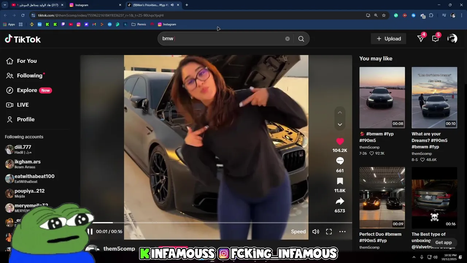Click the Upload button
Image resolution: width=467 pixels, height=263 pixels.
[389, 39]
